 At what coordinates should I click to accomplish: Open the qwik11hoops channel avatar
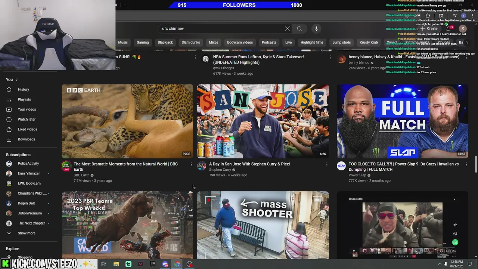205,59
